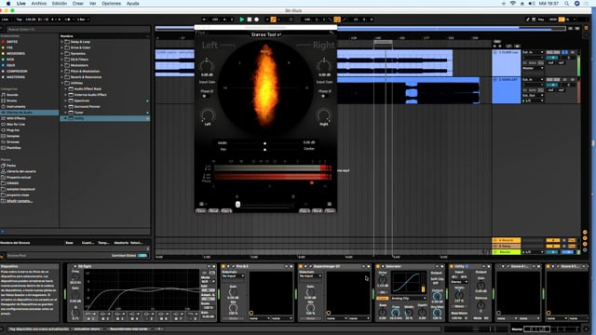The width and height of the screenshot is (596, 335).
Task: Open the Apple menu
Action: [8, 4]
